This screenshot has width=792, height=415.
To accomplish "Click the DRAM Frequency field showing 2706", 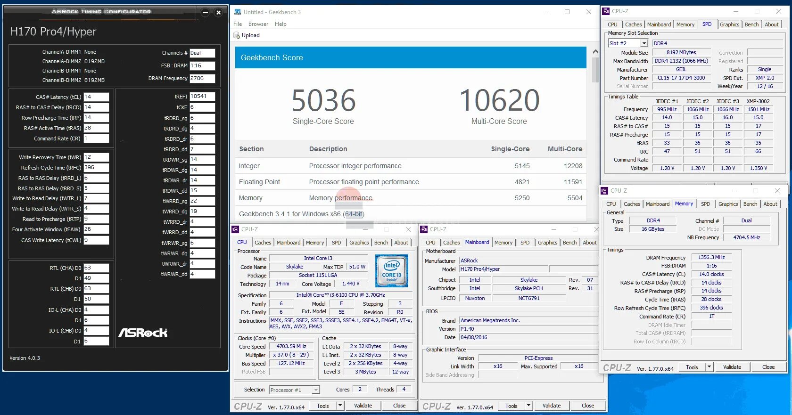I will (202, 79).
